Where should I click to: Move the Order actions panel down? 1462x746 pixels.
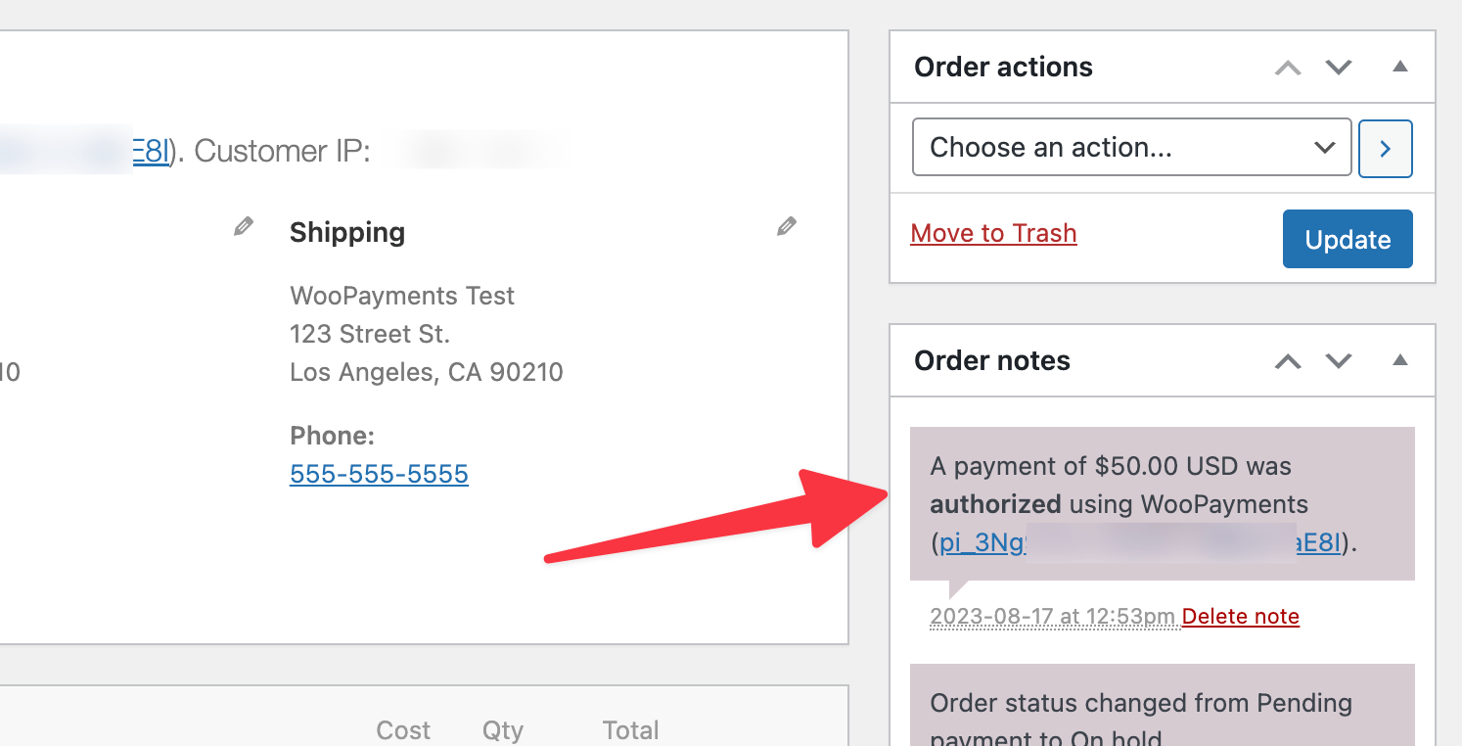click(1338, 68)
